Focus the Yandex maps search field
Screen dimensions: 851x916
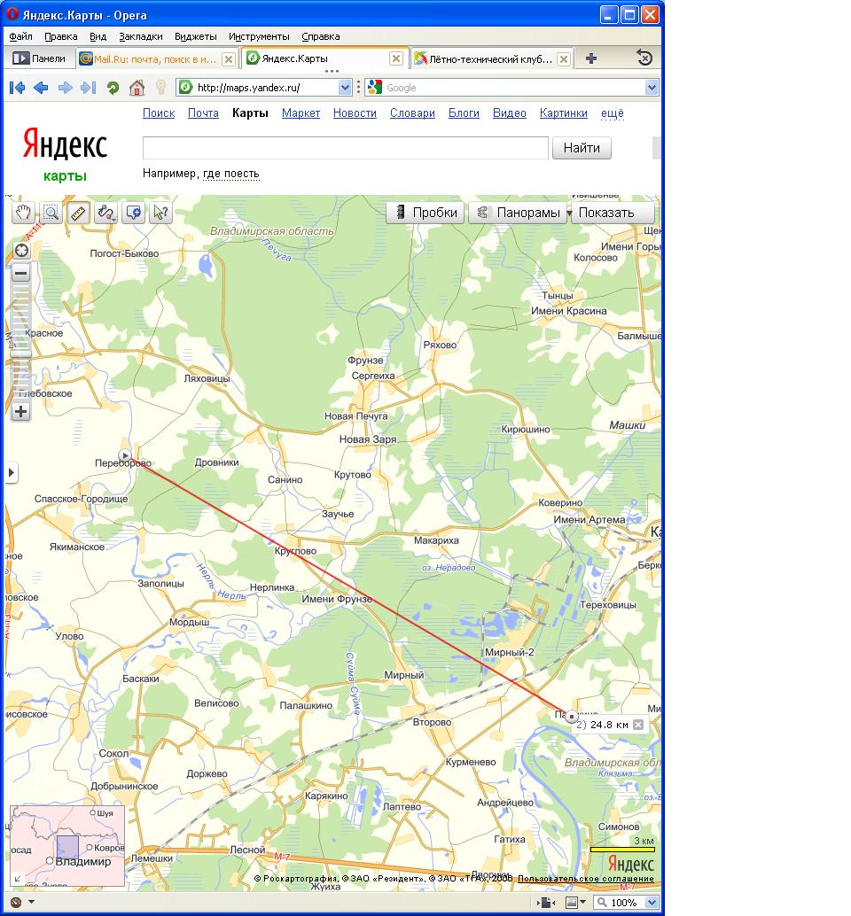[346, 148]
